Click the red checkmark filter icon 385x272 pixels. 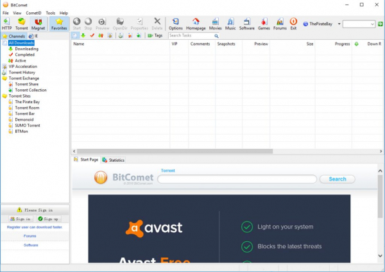[x=92, y=35]
